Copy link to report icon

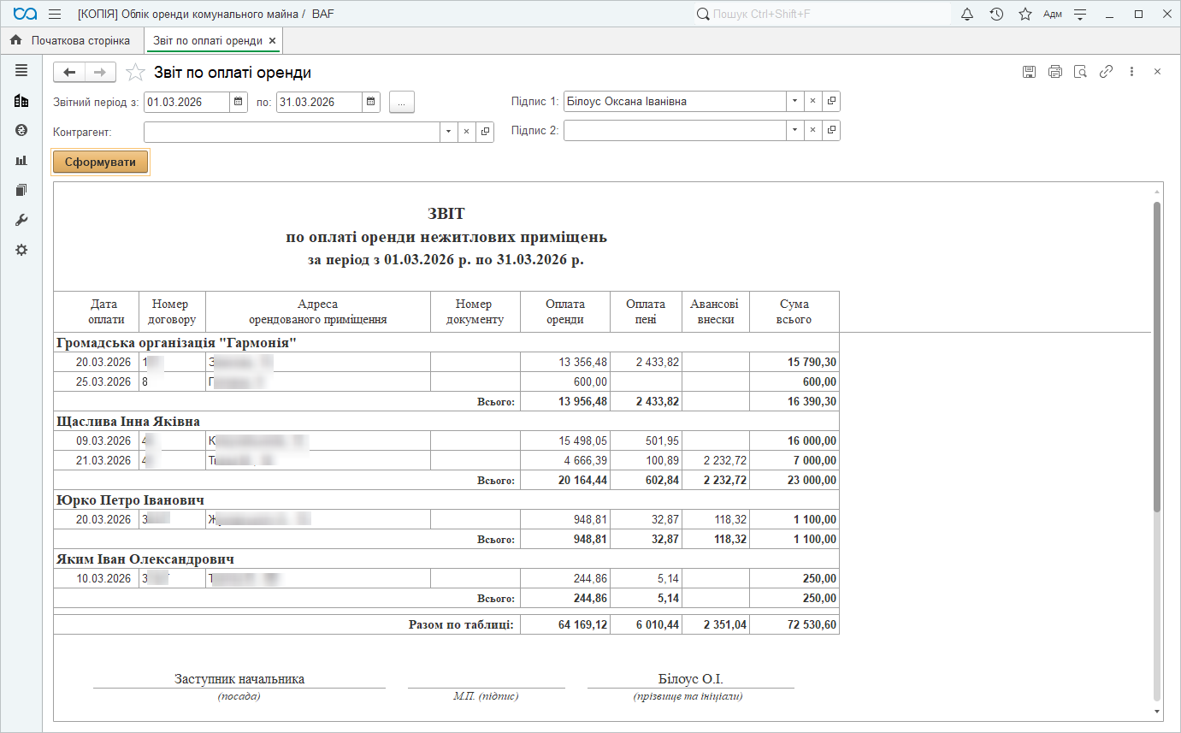point(1106,72)
